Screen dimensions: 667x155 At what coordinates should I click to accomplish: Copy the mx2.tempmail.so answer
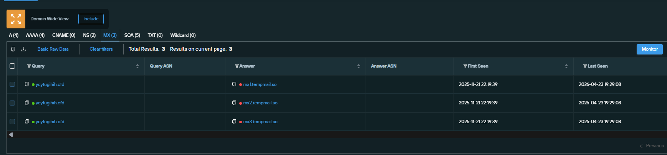234,103
